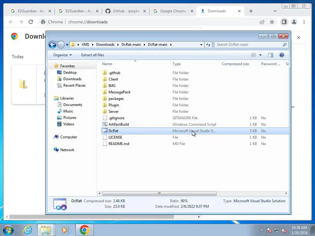Open a new Chrome tab
This screenshot has width=315, height=236.
click(x=251, y=11)
